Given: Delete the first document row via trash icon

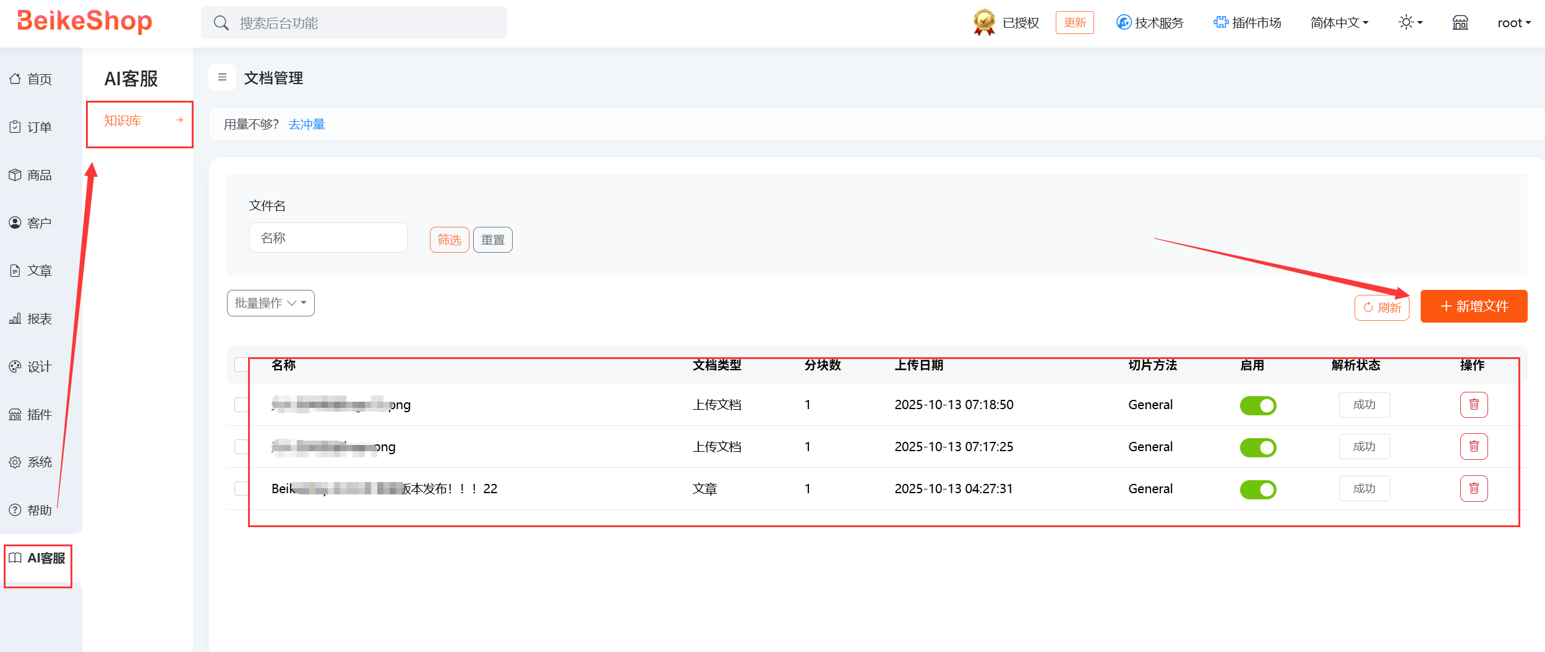Looking at the screenshot, I should tap(1473, 405).
